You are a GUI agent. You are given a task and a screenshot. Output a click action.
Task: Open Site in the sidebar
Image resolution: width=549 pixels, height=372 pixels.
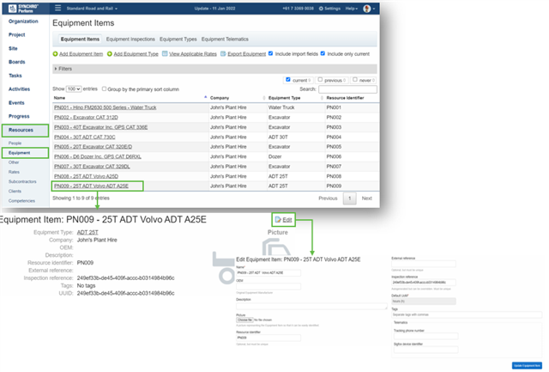pos(13,48)
